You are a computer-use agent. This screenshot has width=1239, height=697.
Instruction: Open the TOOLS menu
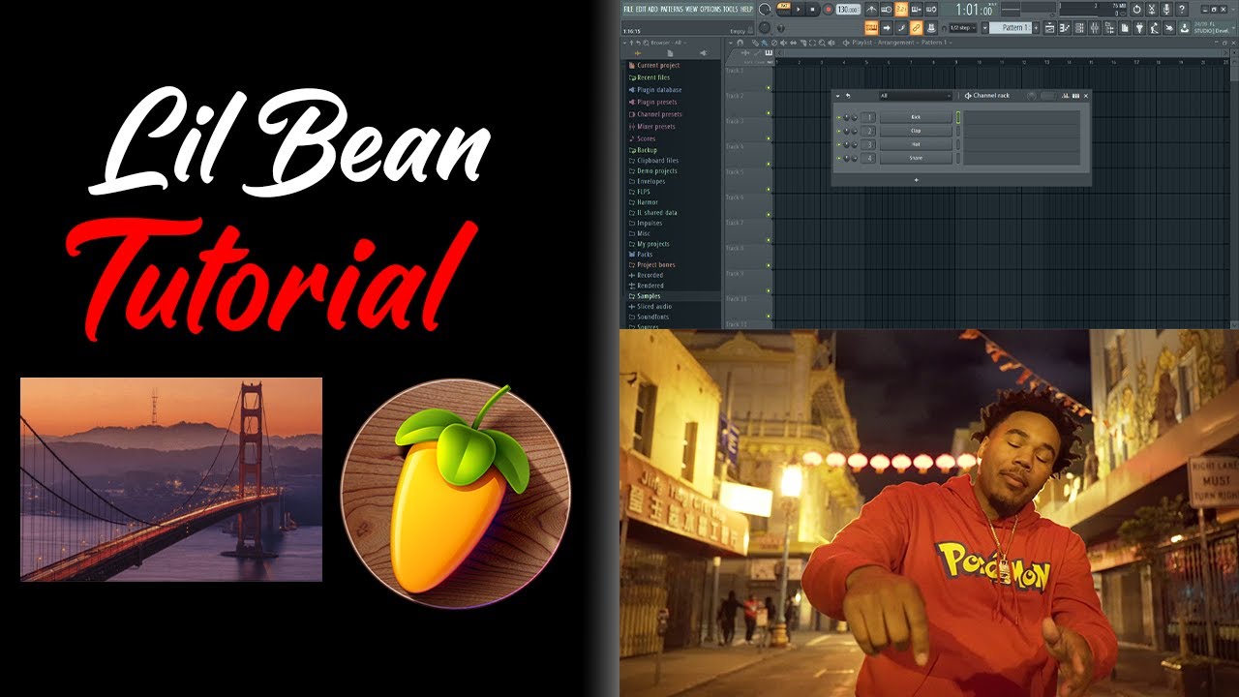[731, 9]
